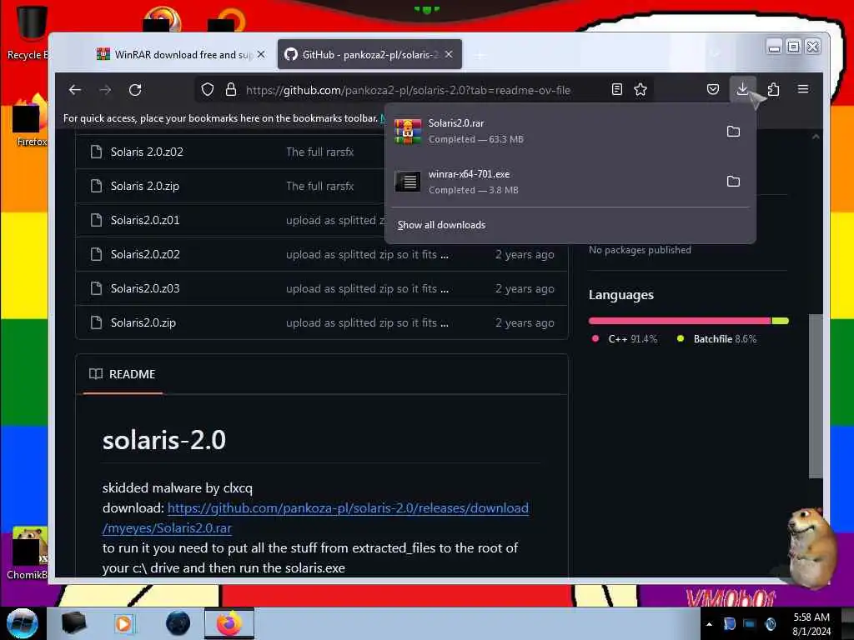Show Solaris2.0.rar in its folder
This screenshot has height=640, width=854.
733,131
